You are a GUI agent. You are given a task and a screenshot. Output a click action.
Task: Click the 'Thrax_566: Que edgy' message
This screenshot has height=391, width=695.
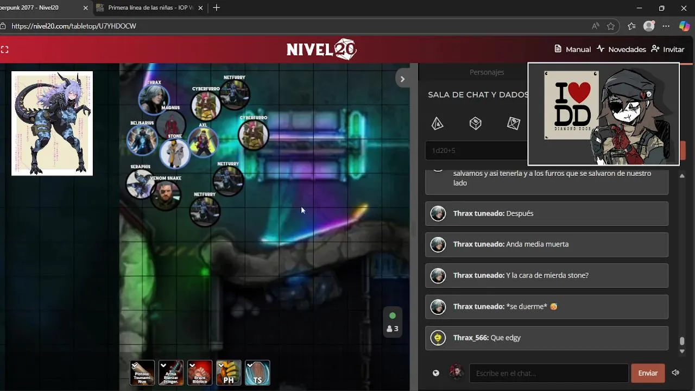pos(547,338)
